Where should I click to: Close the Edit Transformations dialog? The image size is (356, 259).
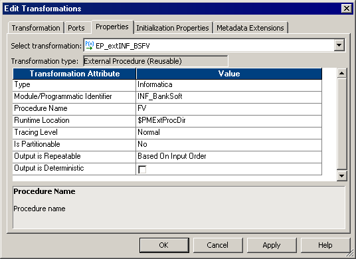347,9
